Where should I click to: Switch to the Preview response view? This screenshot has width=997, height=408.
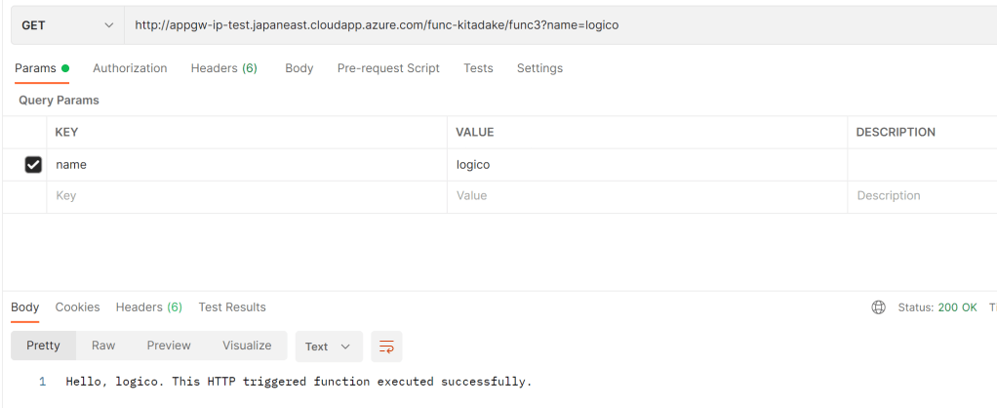(x=169, y=346)
